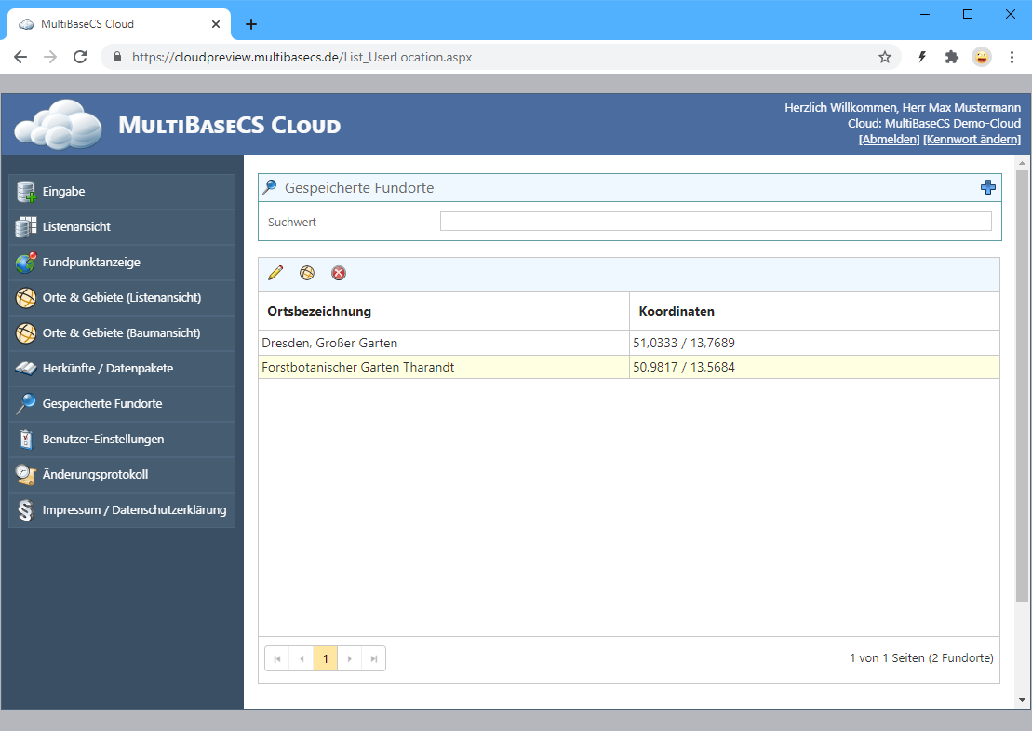Select the Dresden, Großer Garten row

(443, 343)
